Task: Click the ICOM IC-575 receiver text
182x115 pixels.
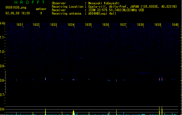Action: [x=116, y=10]
